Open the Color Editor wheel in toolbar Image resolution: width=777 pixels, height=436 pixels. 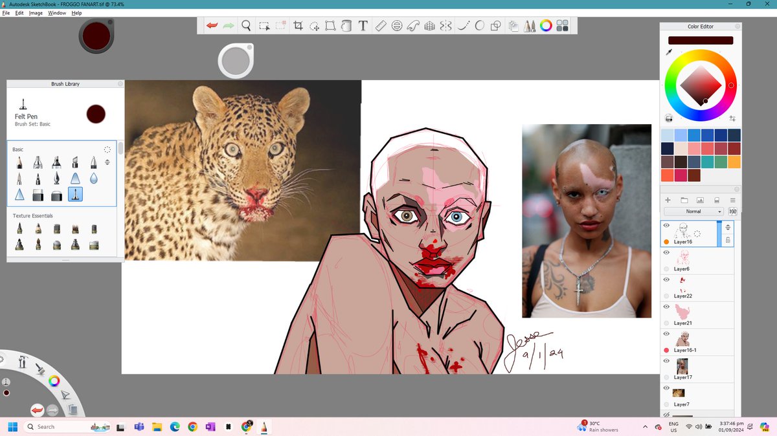tap(546, 26)
